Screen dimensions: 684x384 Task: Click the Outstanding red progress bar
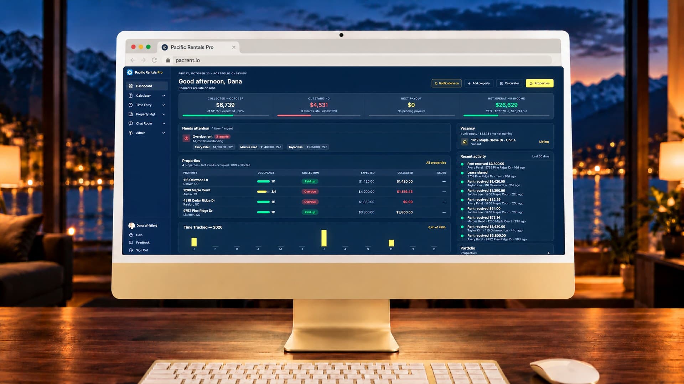[x=318, y=116]
